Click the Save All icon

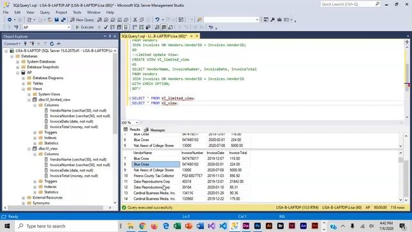click(x=63, y=20)
